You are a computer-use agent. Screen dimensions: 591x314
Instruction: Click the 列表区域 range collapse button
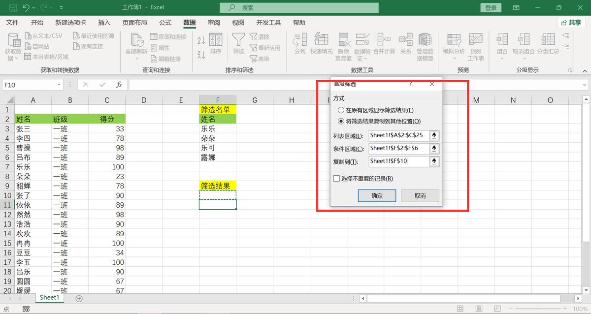coord(434,135)
